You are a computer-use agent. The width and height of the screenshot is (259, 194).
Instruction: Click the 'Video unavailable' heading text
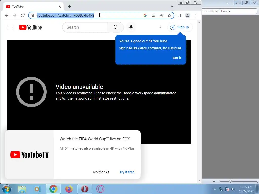pyautogui.click(x=79, y=87)
